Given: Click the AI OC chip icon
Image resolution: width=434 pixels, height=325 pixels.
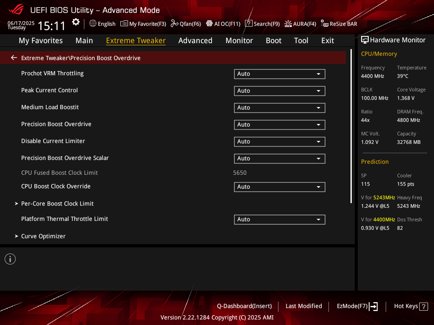Looking at the screenshot, I should (209, 24).
